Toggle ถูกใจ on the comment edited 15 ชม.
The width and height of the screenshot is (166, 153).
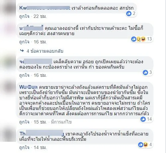coord(24,122)
